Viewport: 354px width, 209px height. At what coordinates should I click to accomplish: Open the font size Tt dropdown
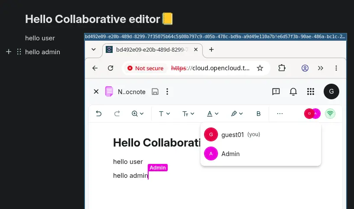(x=188, y=114)
